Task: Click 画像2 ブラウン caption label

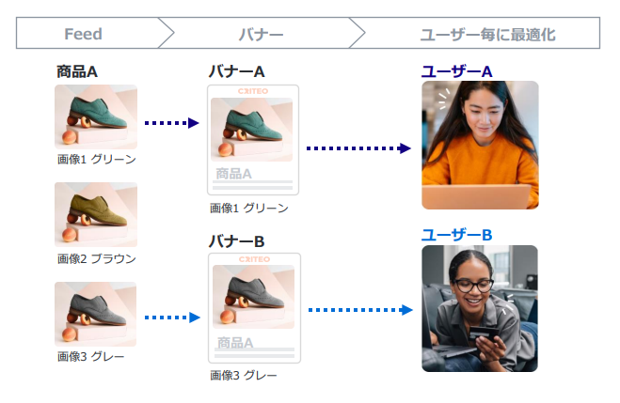Action: tap(97, 259)
